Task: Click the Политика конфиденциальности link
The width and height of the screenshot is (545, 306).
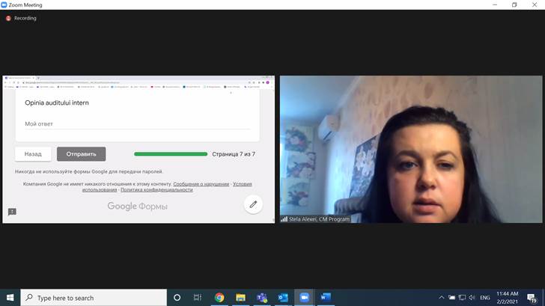Action: (156, 190)
